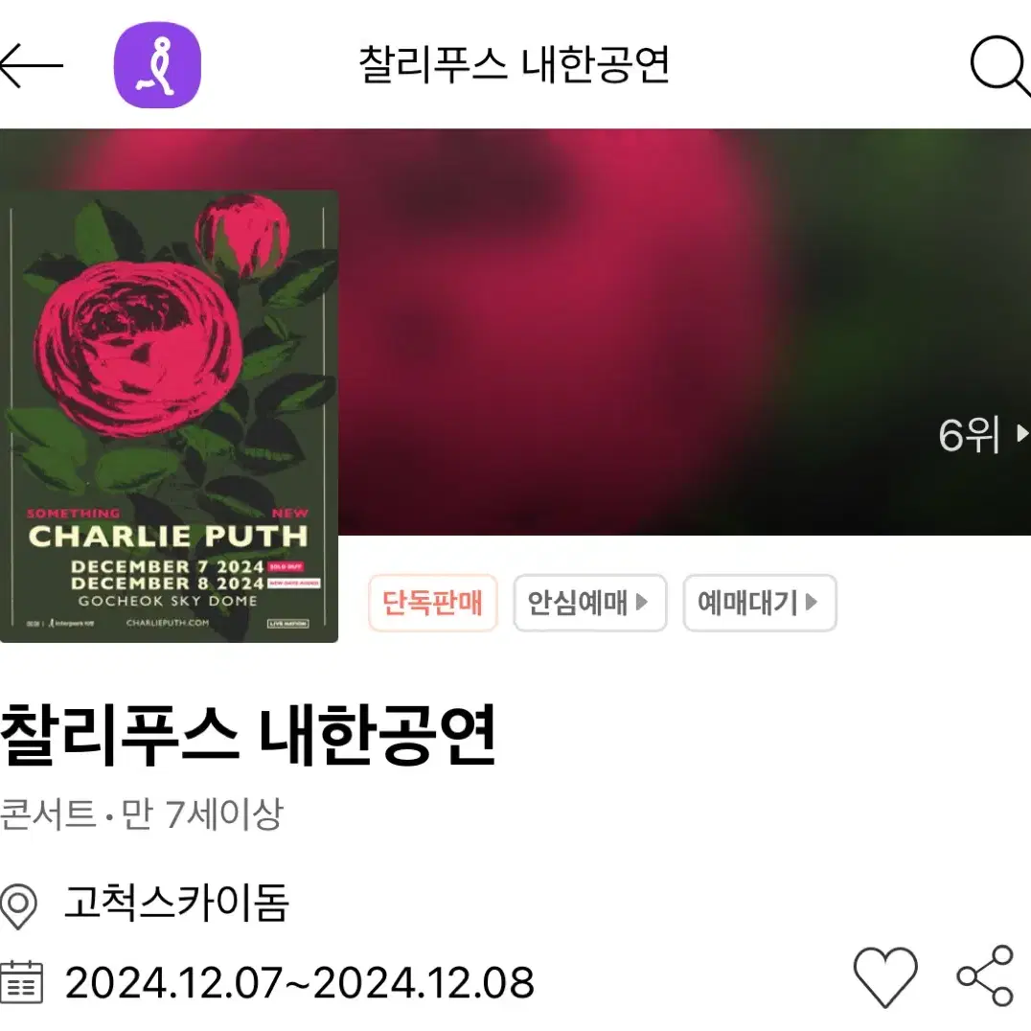
Task: Expand the ranking with the 6위 triangle arrow
Action: 1022,433
